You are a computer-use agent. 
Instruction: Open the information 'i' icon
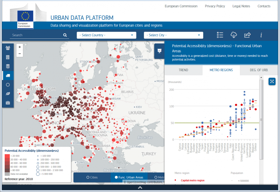(261, 35)
